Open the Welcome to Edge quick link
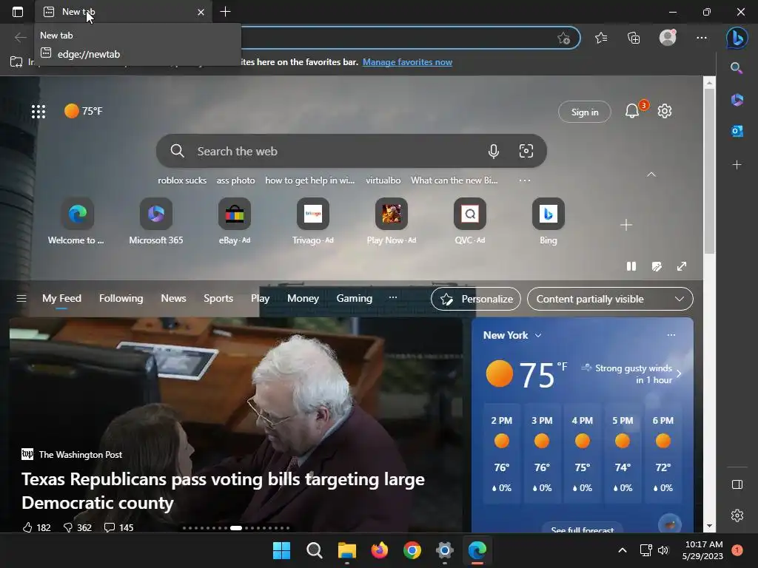This screenshot has width=758, height=568. click(x=77, y=221)
